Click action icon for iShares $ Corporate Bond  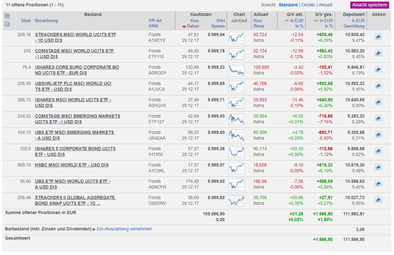coord(378,151)
